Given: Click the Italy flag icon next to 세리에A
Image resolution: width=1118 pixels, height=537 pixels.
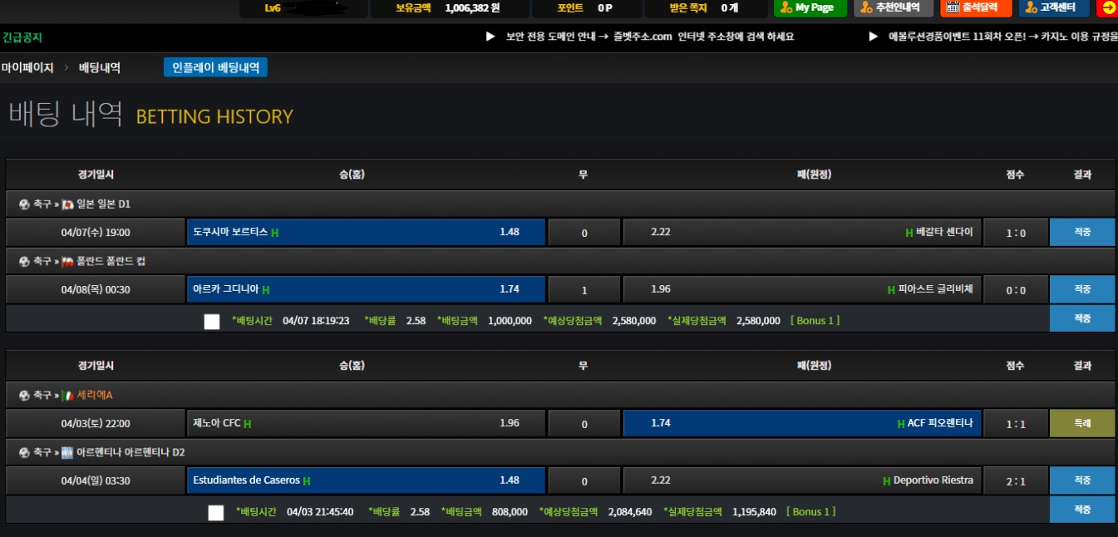Looking at the screenshot, I should 67,396.
